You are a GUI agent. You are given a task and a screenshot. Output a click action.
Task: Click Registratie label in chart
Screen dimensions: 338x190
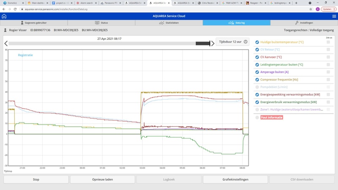coord(25,55)
